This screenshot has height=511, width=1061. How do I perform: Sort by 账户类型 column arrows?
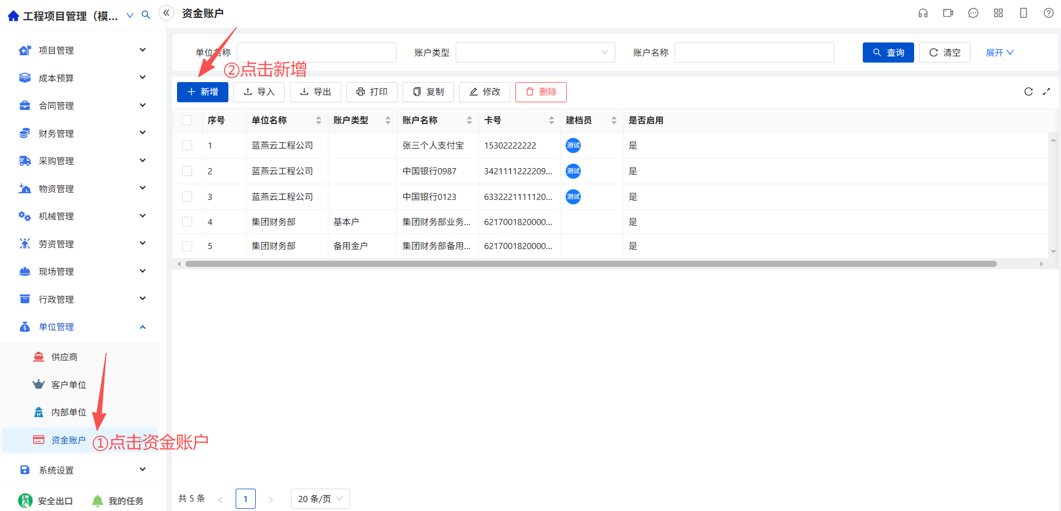388,120
